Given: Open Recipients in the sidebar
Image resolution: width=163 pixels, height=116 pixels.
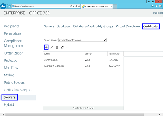Looking at the screenshot, I should (12, 26).
